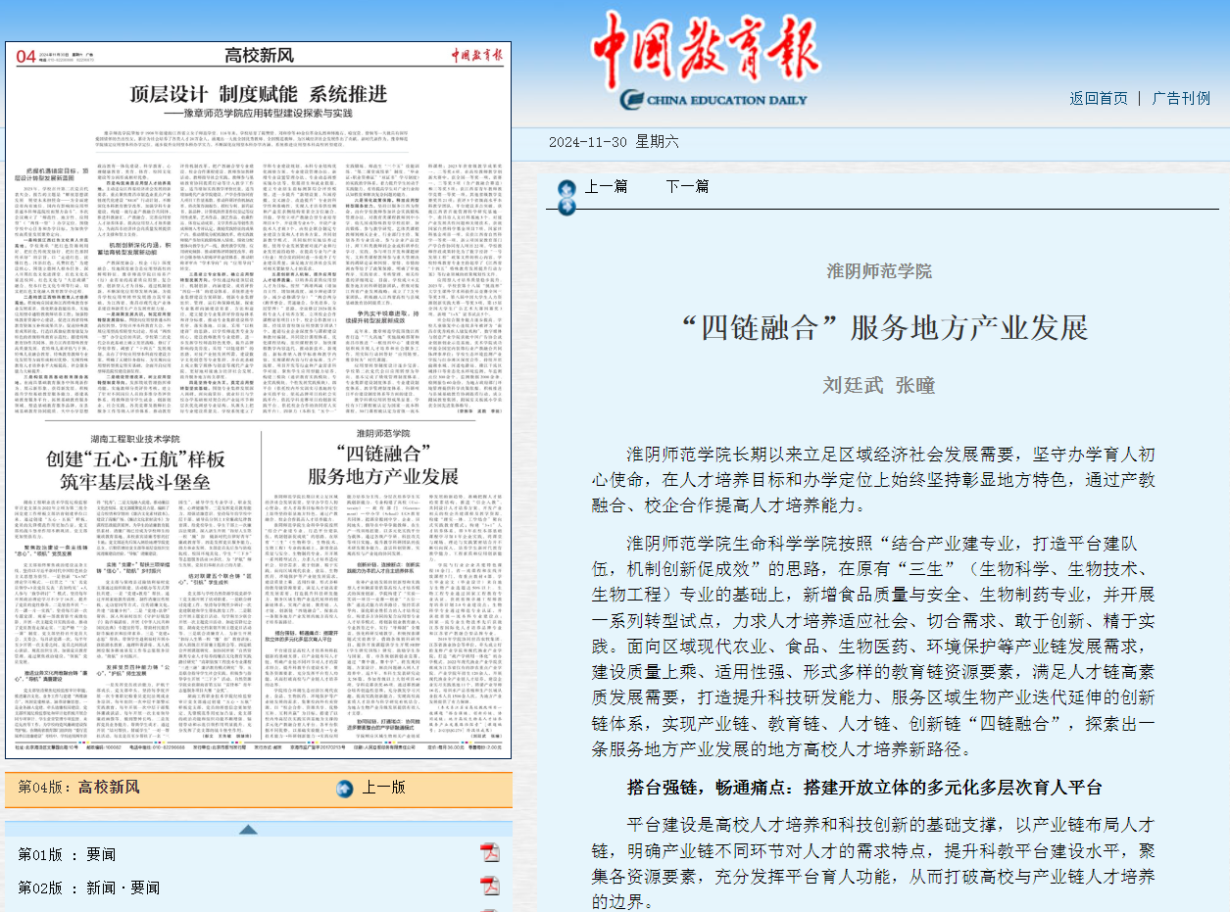The image size is (1230, 912).
Task: Click the paragraph starting 平台建设是高校人才培养
Action: pyautogui.click(x=874, y=863)
